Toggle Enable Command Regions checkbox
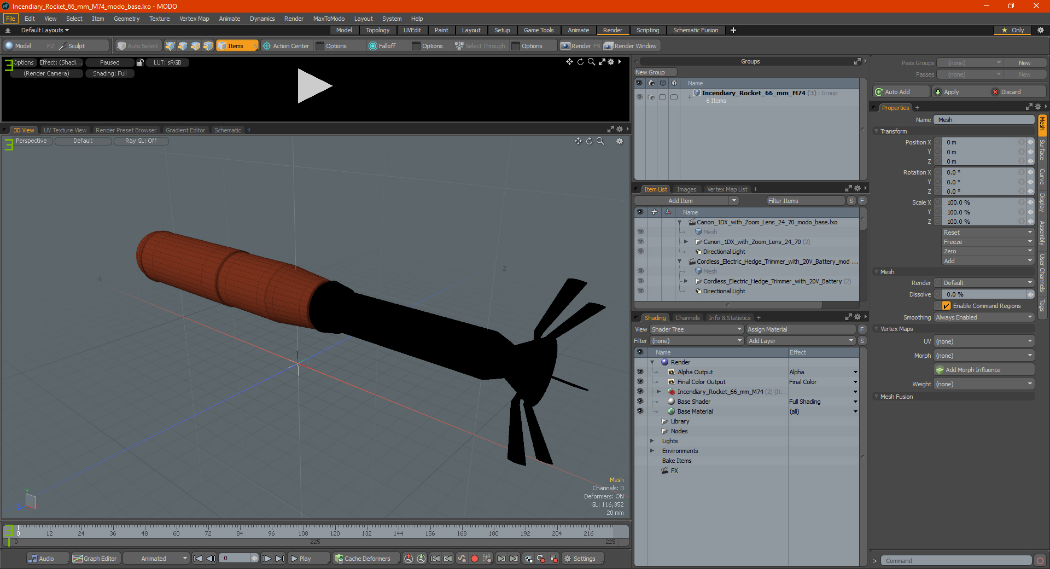 coord(947,306)
